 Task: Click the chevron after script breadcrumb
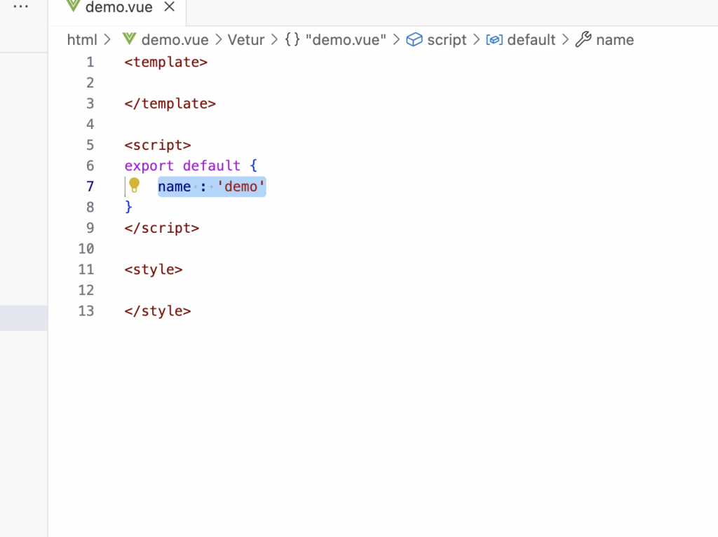tap(476, 40)
